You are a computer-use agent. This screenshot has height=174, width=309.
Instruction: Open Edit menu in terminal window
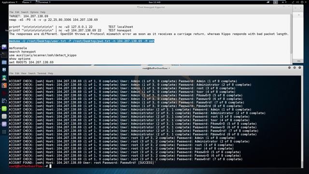click(17, 73)
